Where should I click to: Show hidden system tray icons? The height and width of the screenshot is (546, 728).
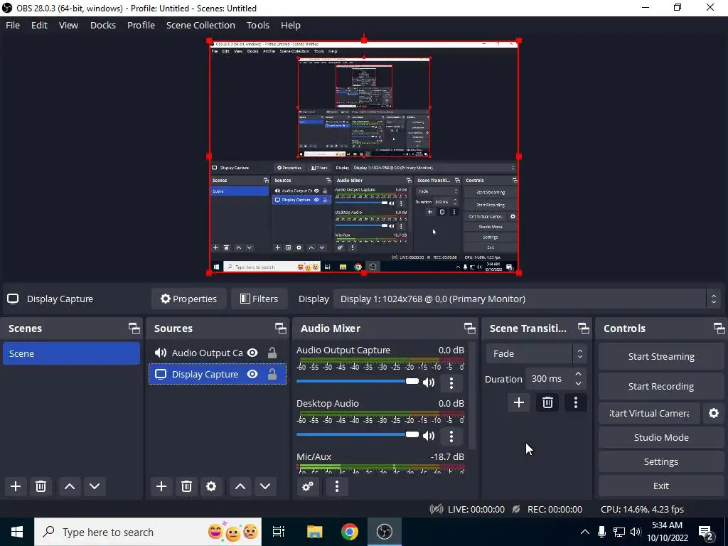[585, 532]
